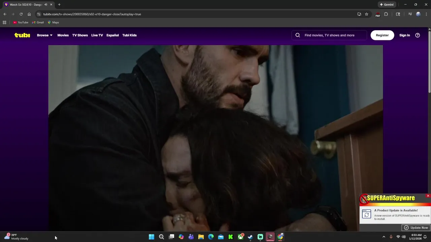
Task: Click the search magnifier icon on Tubi
Action: coord(298,35)
